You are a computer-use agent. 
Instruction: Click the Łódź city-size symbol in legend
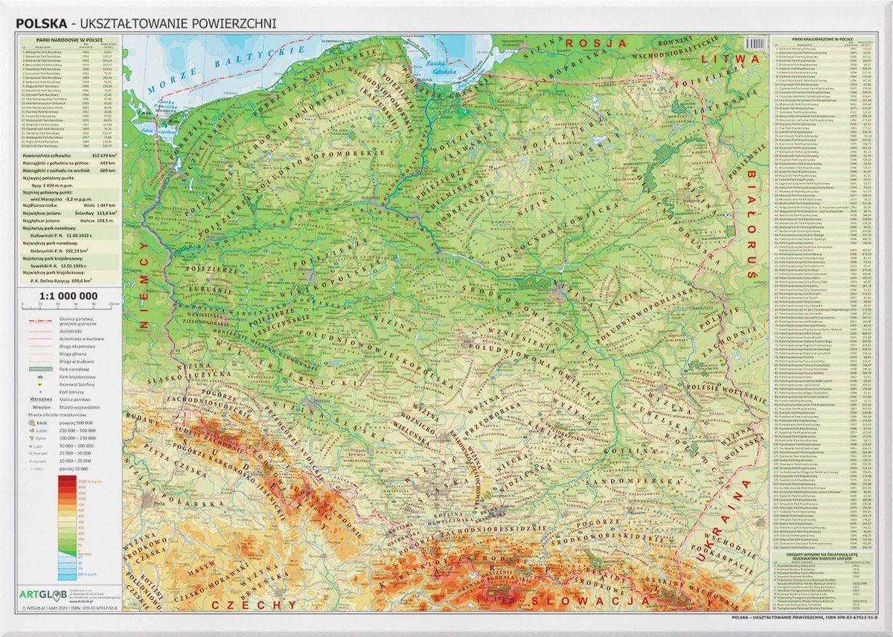(x=40, y=423)
